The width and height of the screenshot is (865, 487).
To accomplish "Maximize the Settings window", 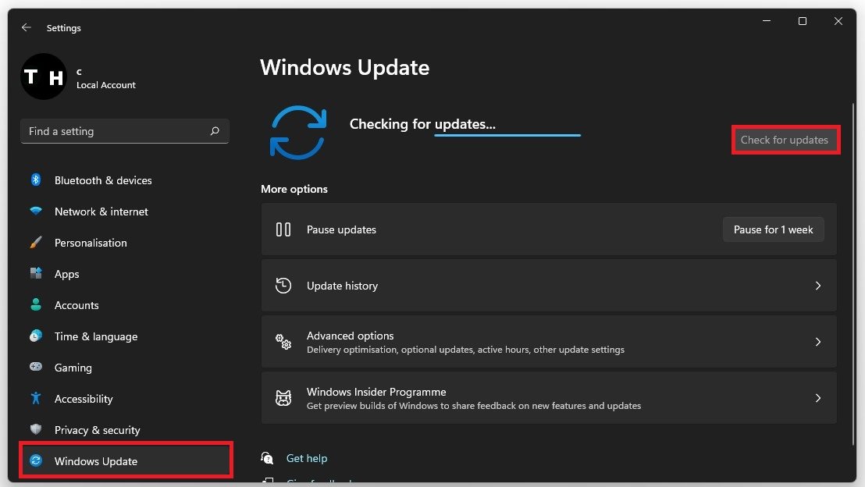I will [802, 21].
